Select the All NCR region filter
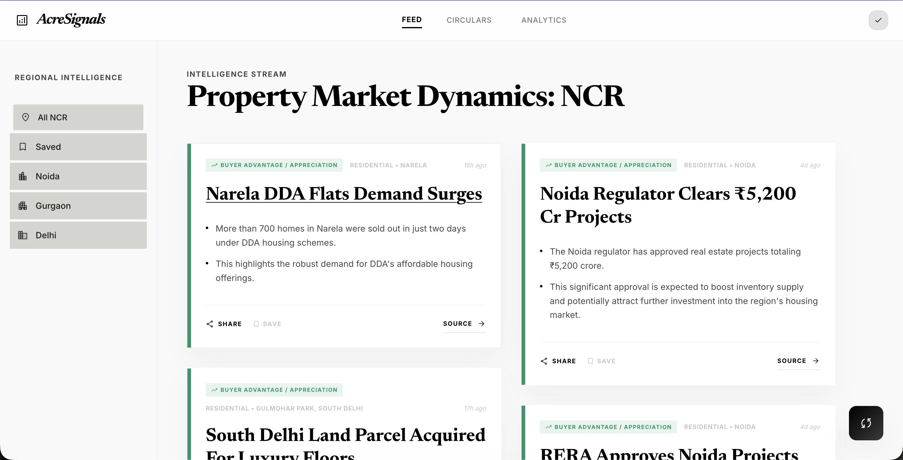 coord(78,117)
